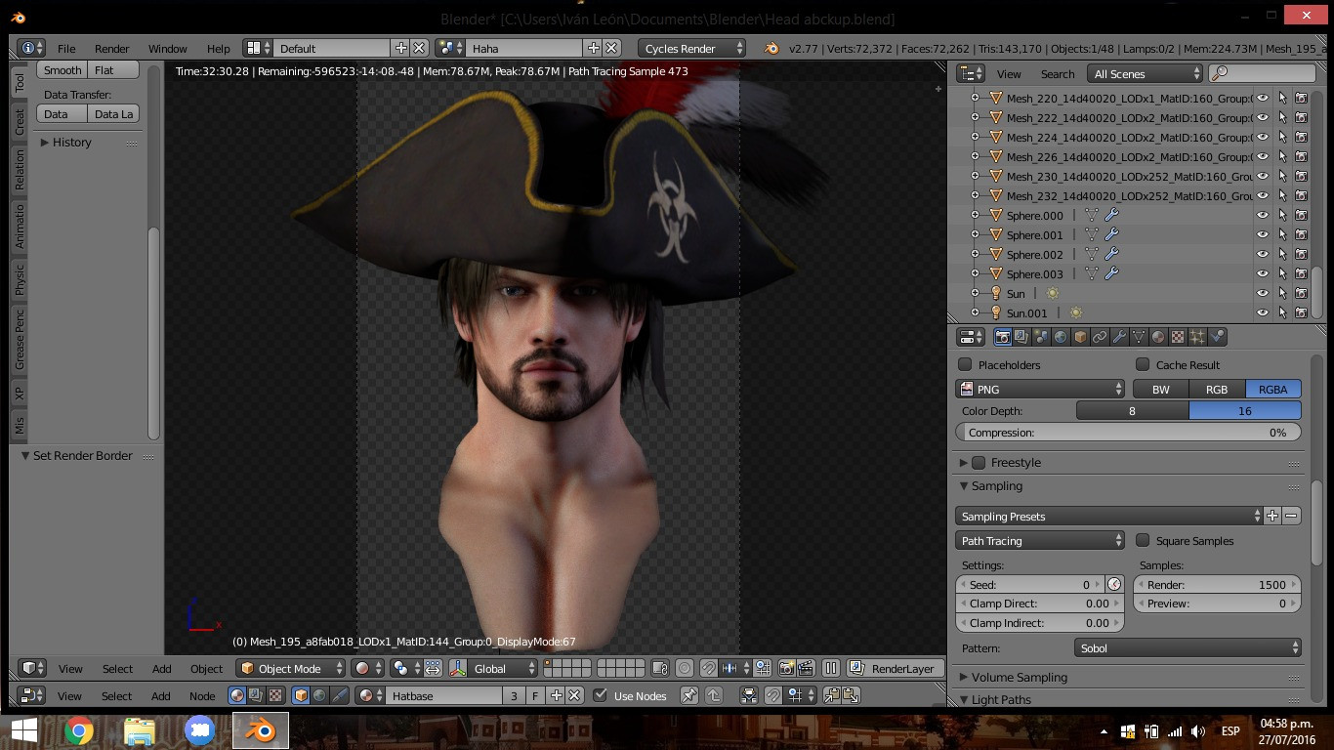Image resolution: width=1334 pixels, height=750 pixels.
Task: Open the Help menu
Action: [x=218, y=48]
